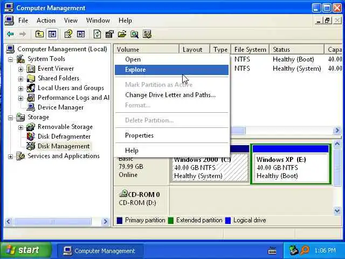Expand the Removable Storage node

click(20, 127)
